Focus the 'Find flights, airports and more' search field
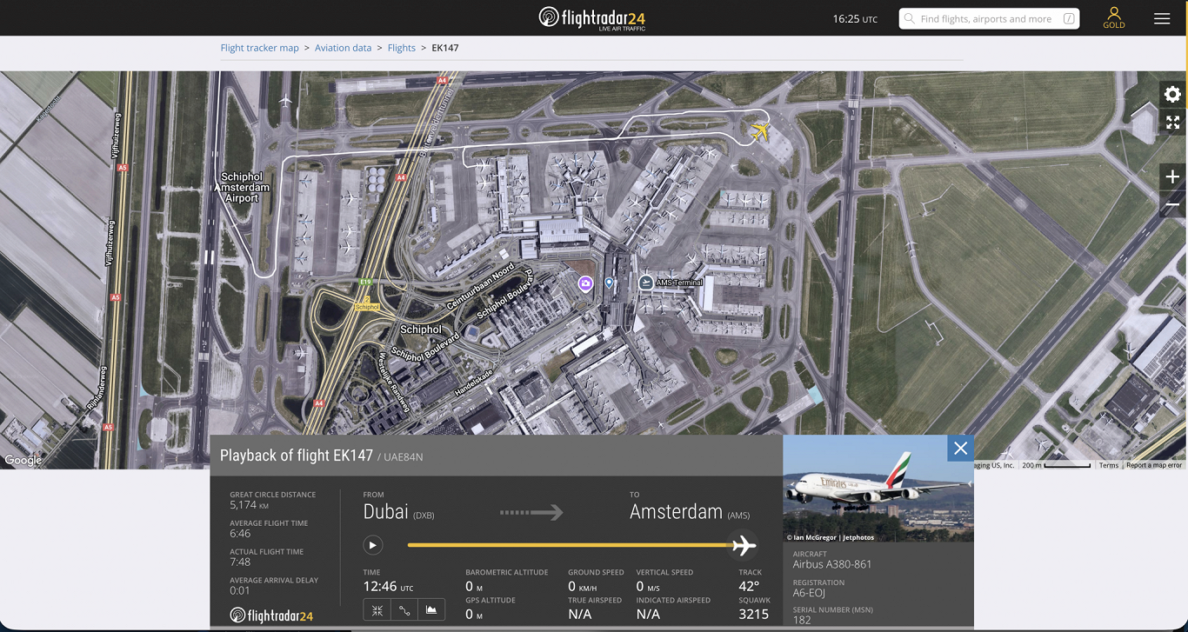This screenshot has height=632, width=1188. (988, 18)
